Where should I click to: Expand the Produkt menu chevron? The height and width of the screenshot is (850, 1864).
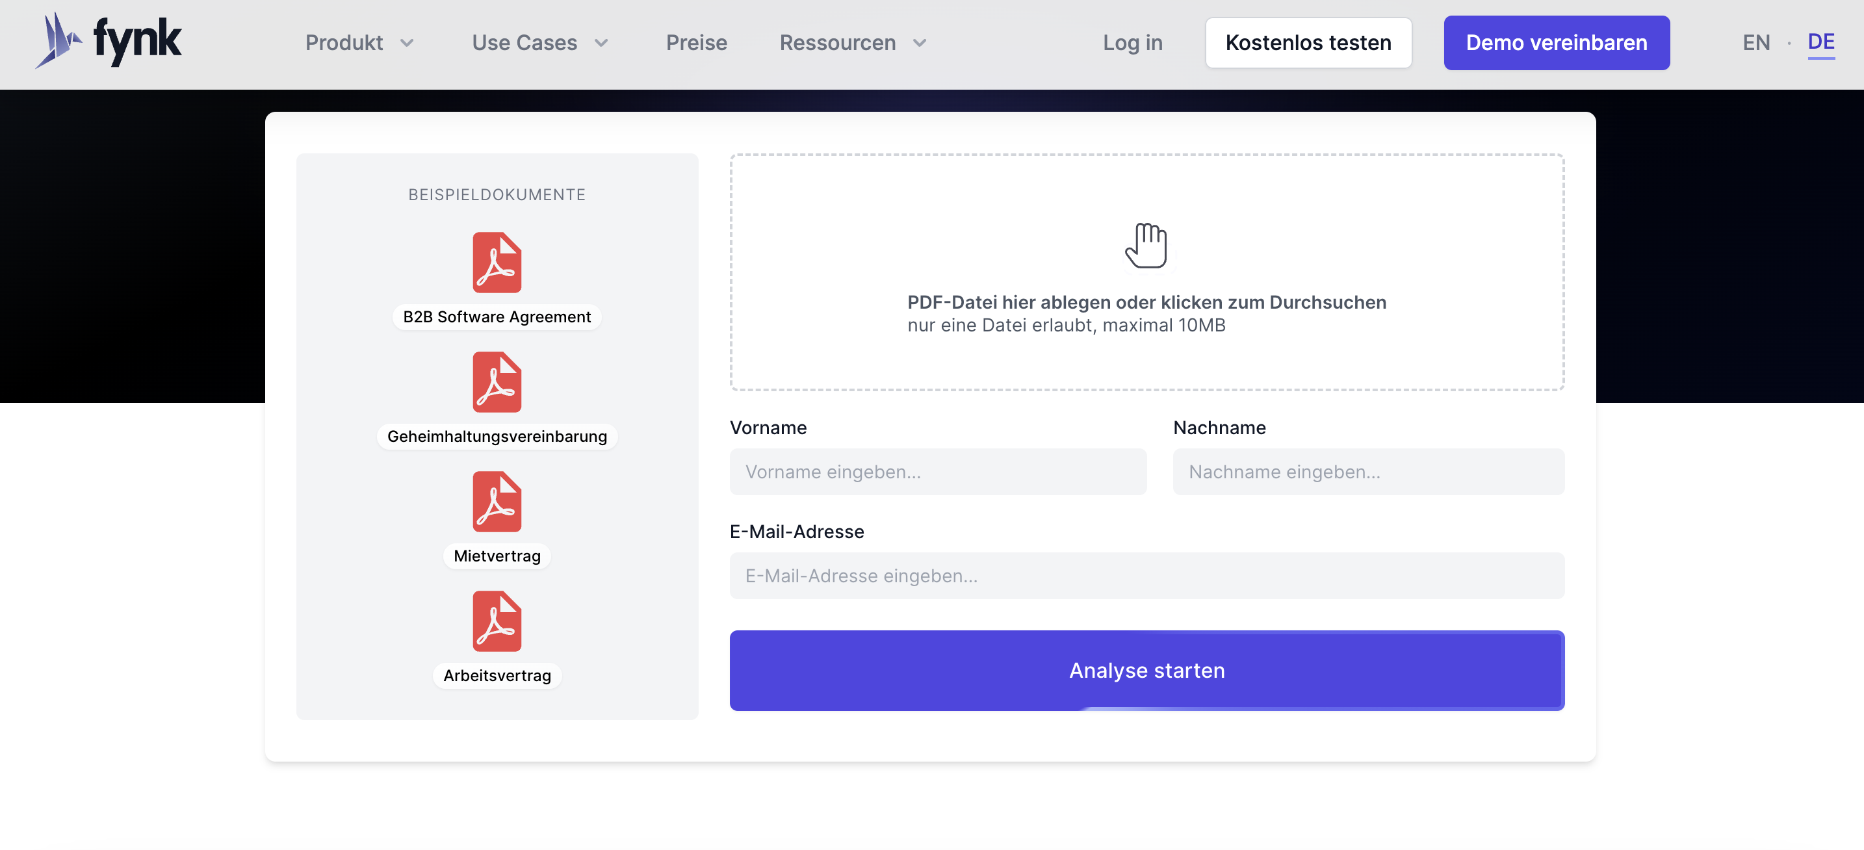[x=408, y=44]
